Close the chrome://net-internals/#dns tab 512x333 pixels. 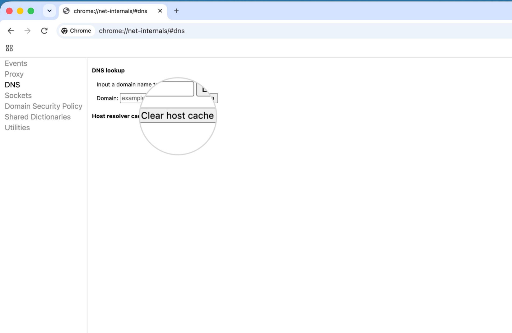coord(160,11)
